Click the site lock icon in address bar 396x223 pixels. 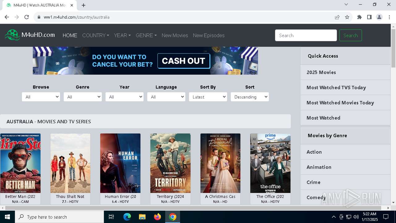[x=39, y=17]
